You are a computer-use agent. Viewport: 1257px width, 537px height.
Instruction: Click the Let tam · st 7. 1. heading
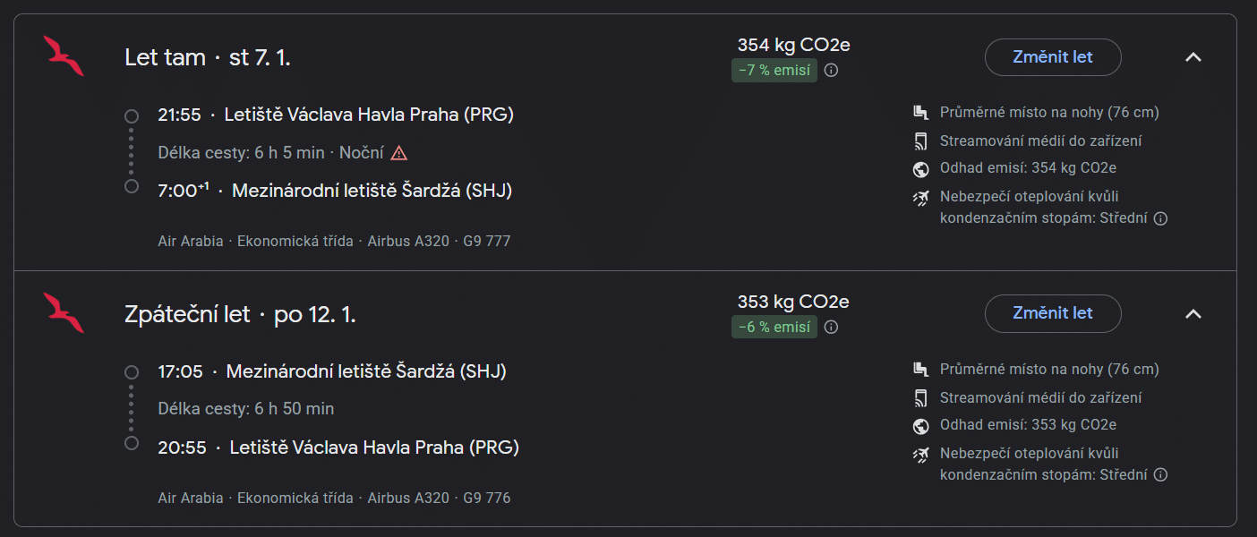coord(208,57)
